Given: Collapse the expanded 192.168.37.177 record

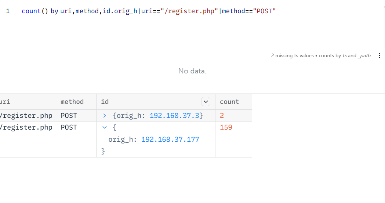Looking at the screenshot, I should pos(105,127).
